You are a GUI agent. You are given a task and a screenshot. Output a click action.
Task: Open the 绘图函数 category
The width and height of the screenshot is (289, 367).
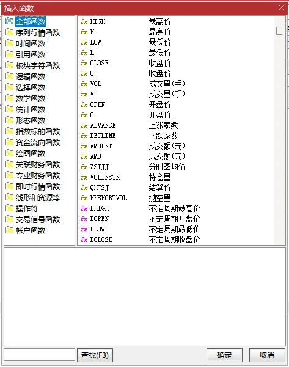(x=31, y=153)
